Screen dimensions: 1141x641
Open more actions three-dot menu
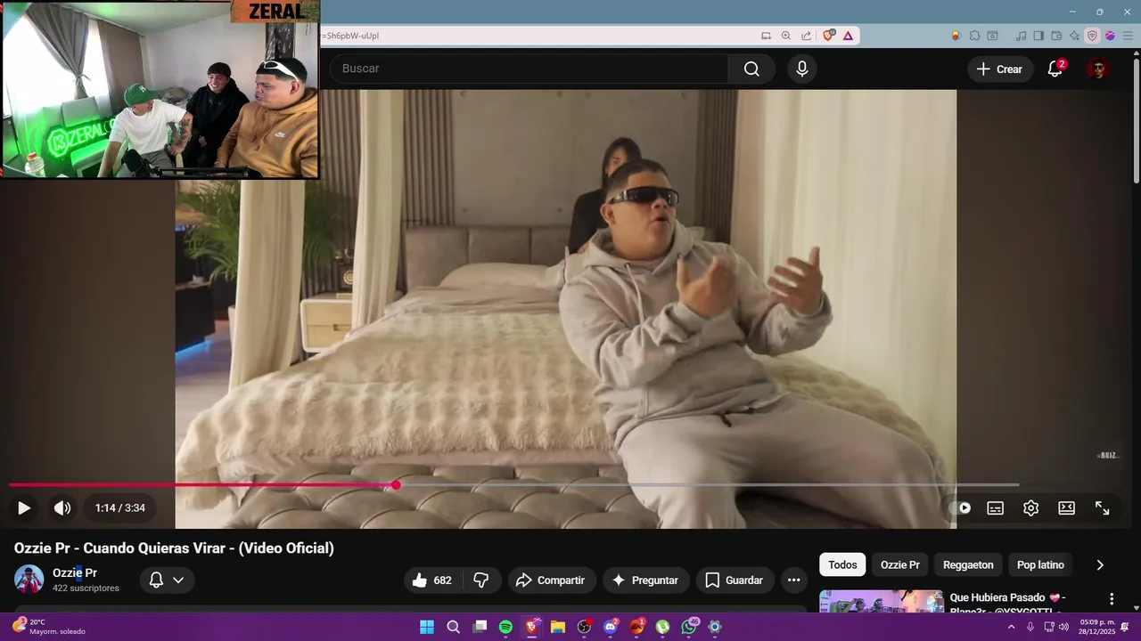coord(794,580)
